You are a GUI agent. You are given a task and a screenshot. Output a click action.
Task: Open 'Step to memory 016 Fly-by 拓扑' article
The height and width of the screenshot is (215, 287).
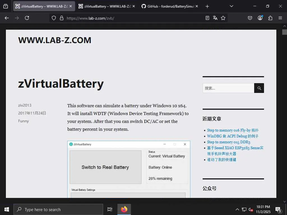pos(233,130)
